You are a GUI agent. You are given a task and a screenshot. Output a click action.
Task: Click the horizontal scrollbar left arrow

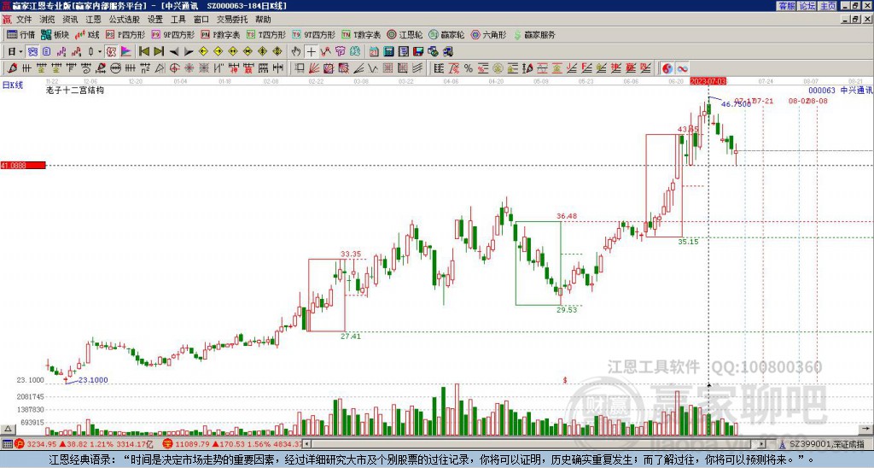pyautogui.click(x=307, y=444)
